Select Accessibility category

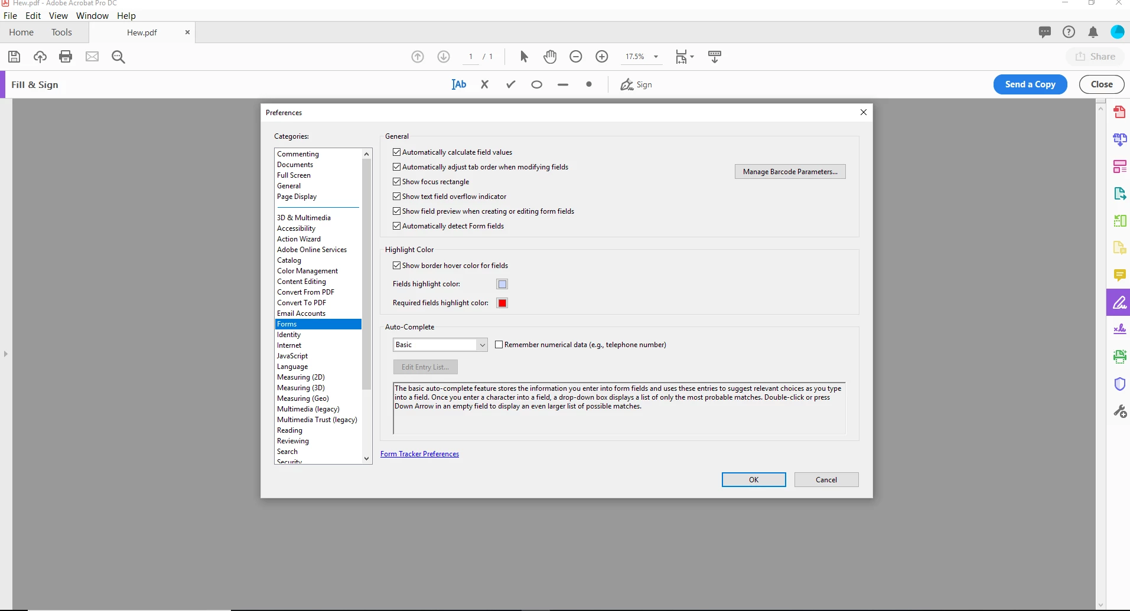(x=318, y=228)
